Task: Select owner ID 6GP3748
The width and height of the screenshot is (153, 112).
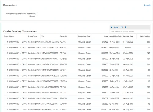Action: pos(63,110)
